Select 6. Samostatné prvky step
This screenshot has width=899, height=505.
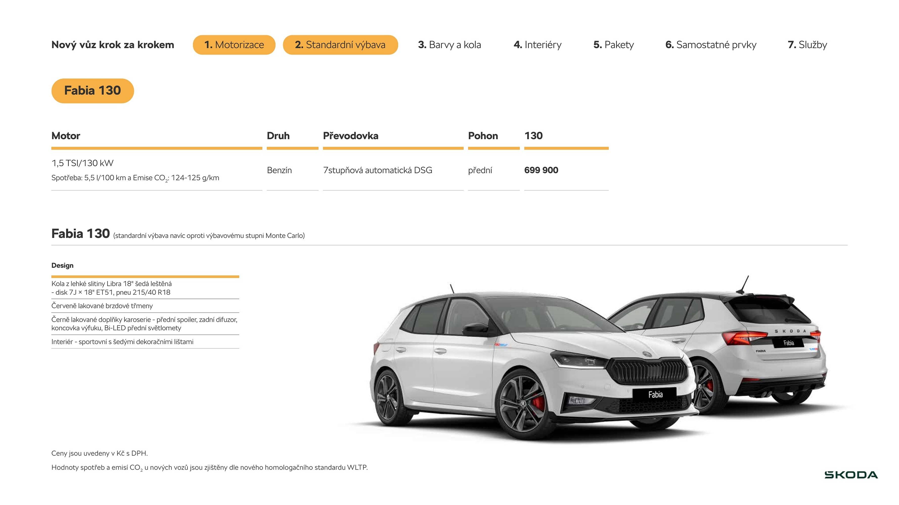point(711,45)
